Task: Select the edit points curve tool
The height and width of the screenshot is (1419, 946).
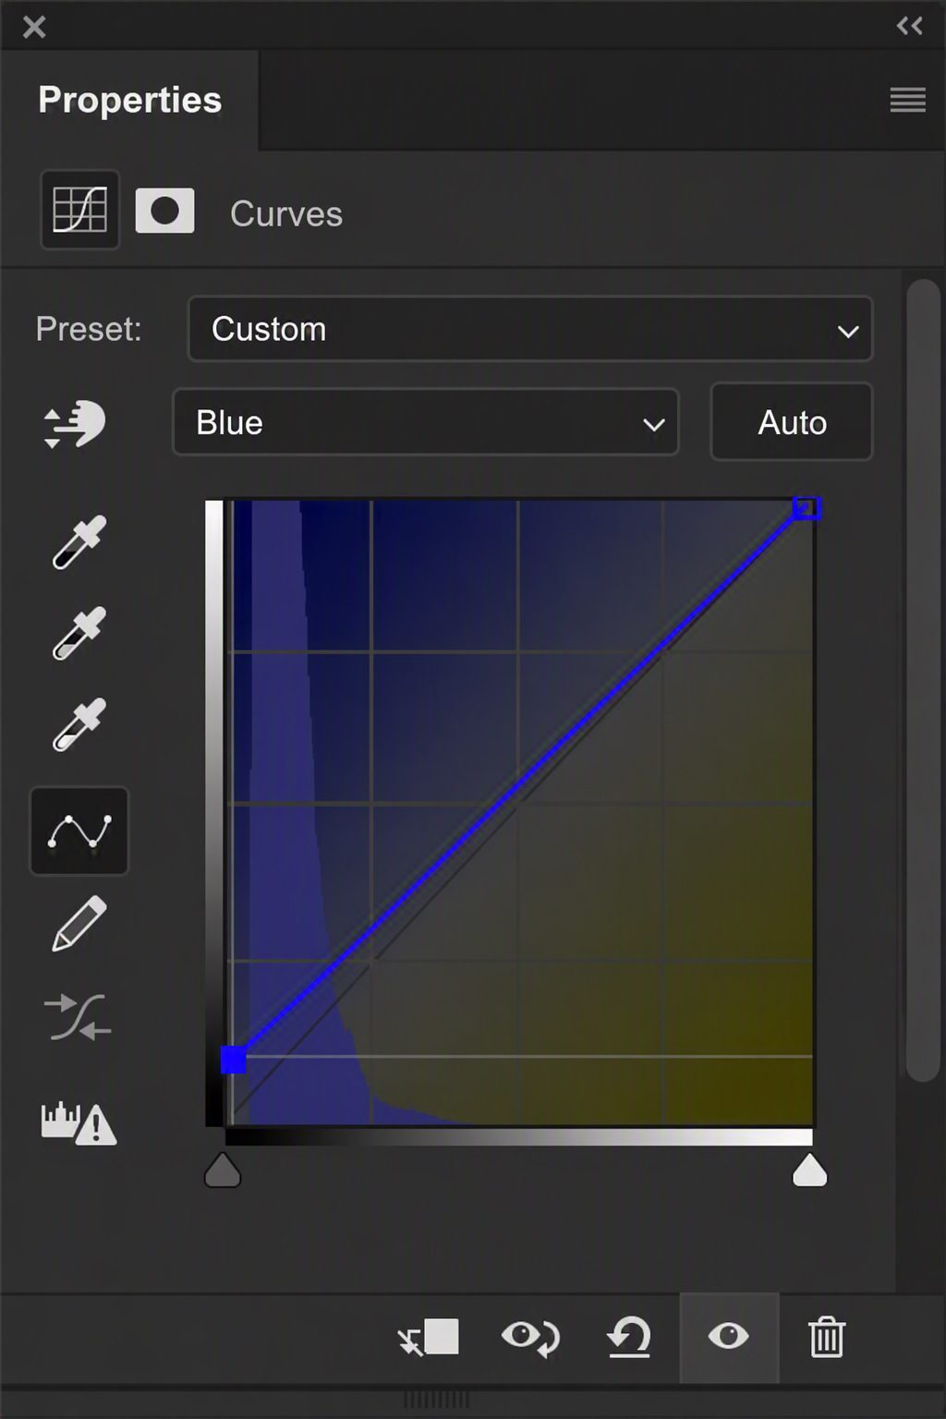Action: pos(79,831)
